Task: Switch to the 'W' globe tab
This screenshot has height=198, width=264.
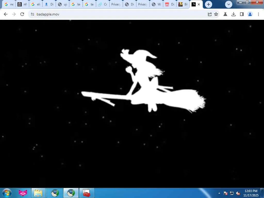Action: coord(156,4)
